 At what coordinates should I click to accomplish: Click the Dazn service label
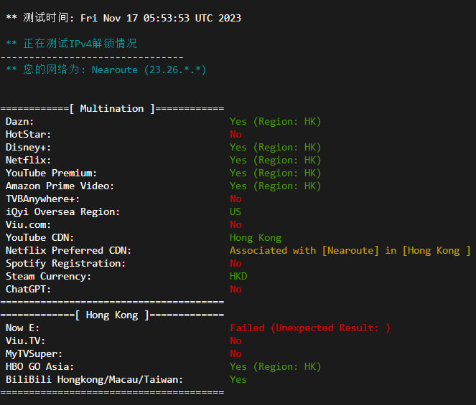tap(20, 121)
